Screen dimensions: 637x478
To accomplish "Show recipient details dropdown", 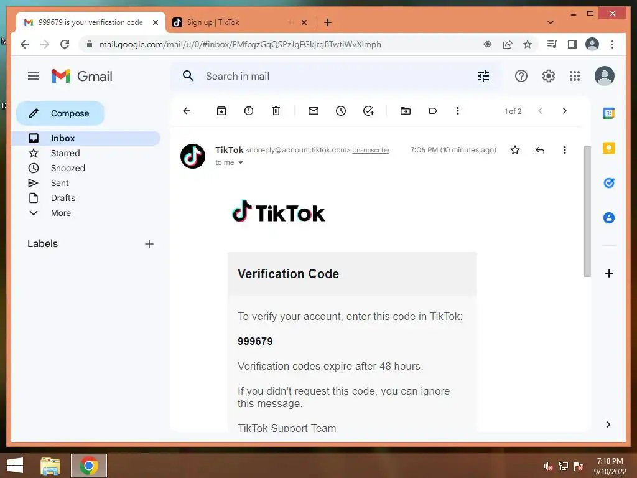I will click(241, 162).
